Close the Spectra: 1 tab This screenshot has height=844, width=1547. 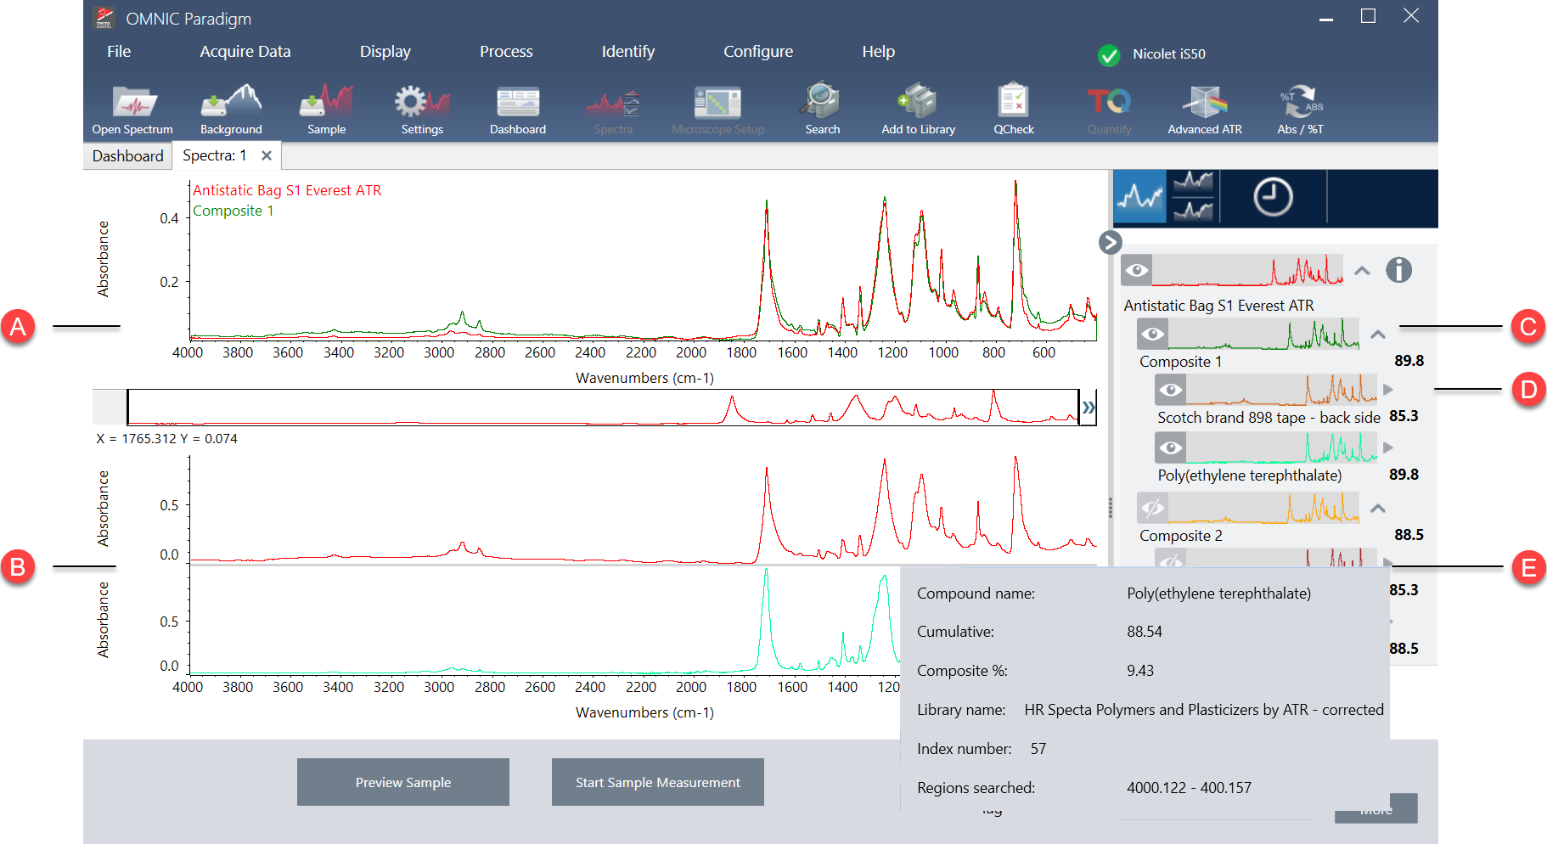tap(267, 155)
